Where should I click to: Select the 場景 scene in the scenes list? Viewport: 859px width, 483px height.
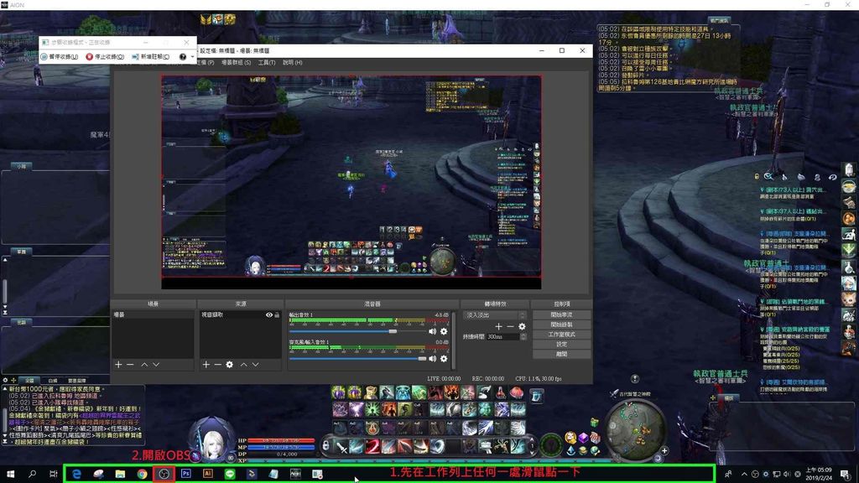coord(153,315)
